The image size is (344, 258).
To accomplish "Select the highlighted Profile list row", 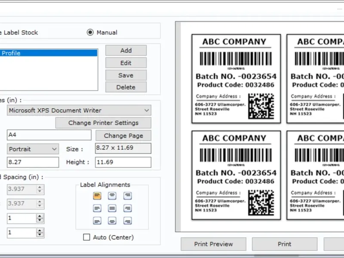I will point(49,53).
